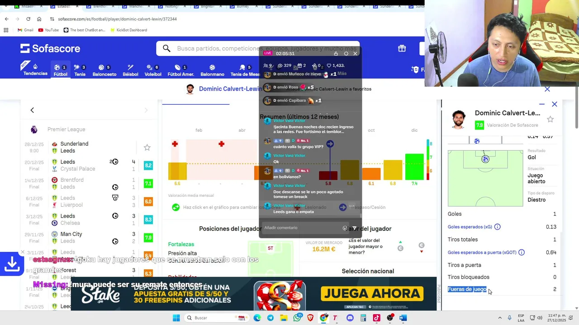Screen dimensions: 579x325
Task: Open Brave browser from the taskbar
Action: coord(310,318)
